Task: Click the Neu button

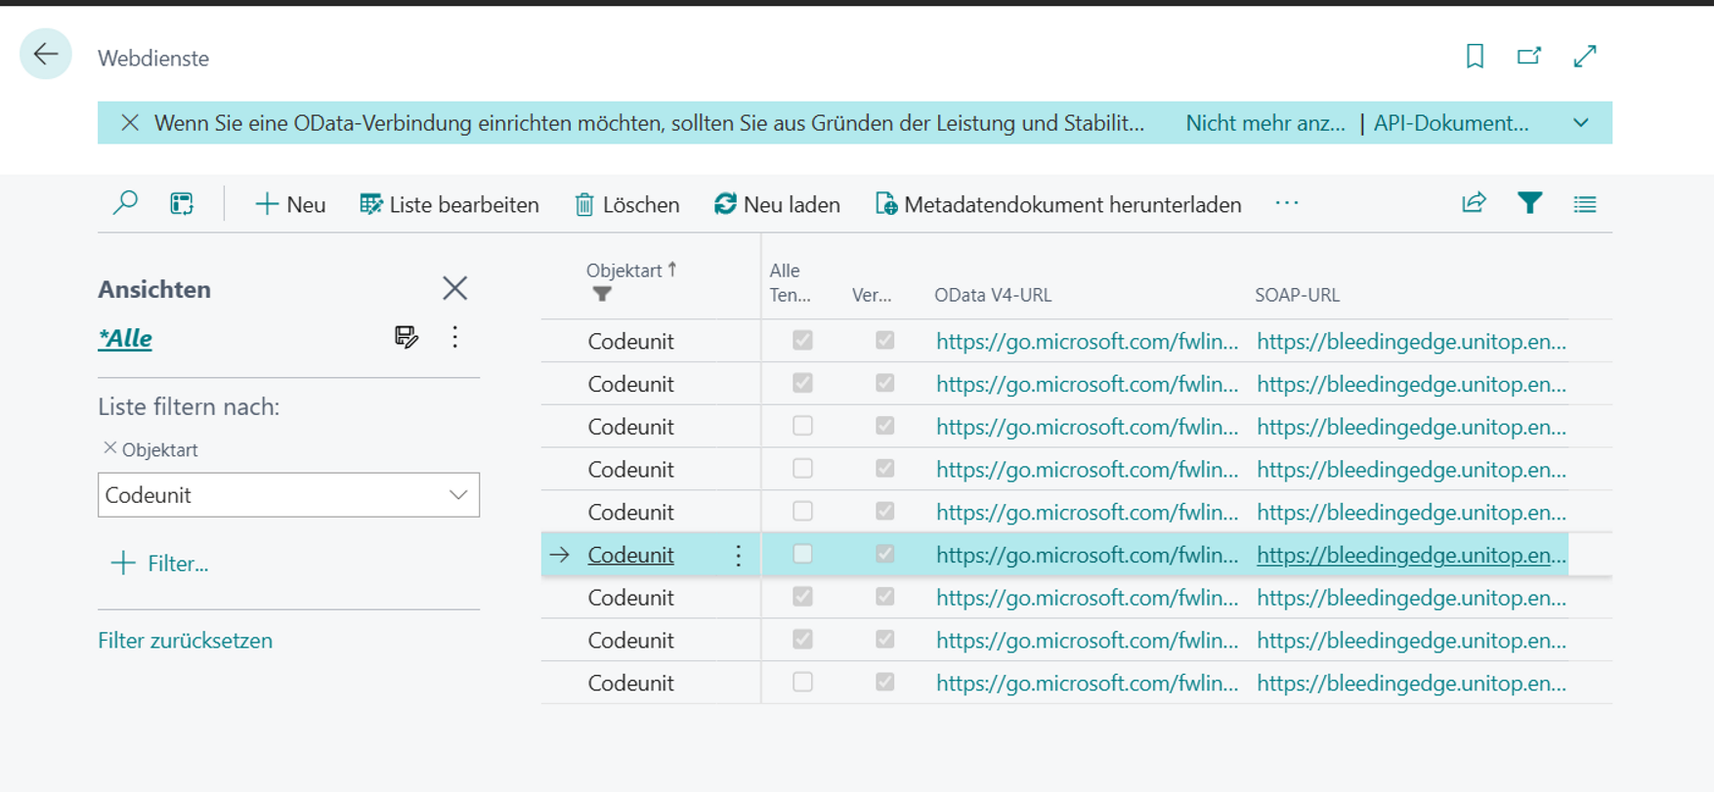Action: [x=290, y=204]
